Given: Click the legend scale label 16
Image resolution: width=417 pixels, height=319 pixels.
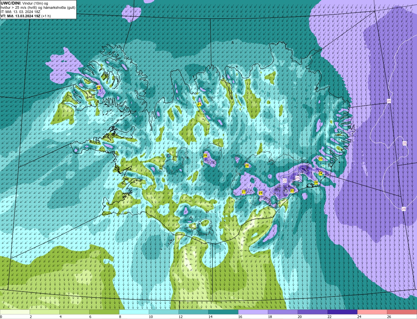Looking at the screenshot, I should click(x=240, y=317).
